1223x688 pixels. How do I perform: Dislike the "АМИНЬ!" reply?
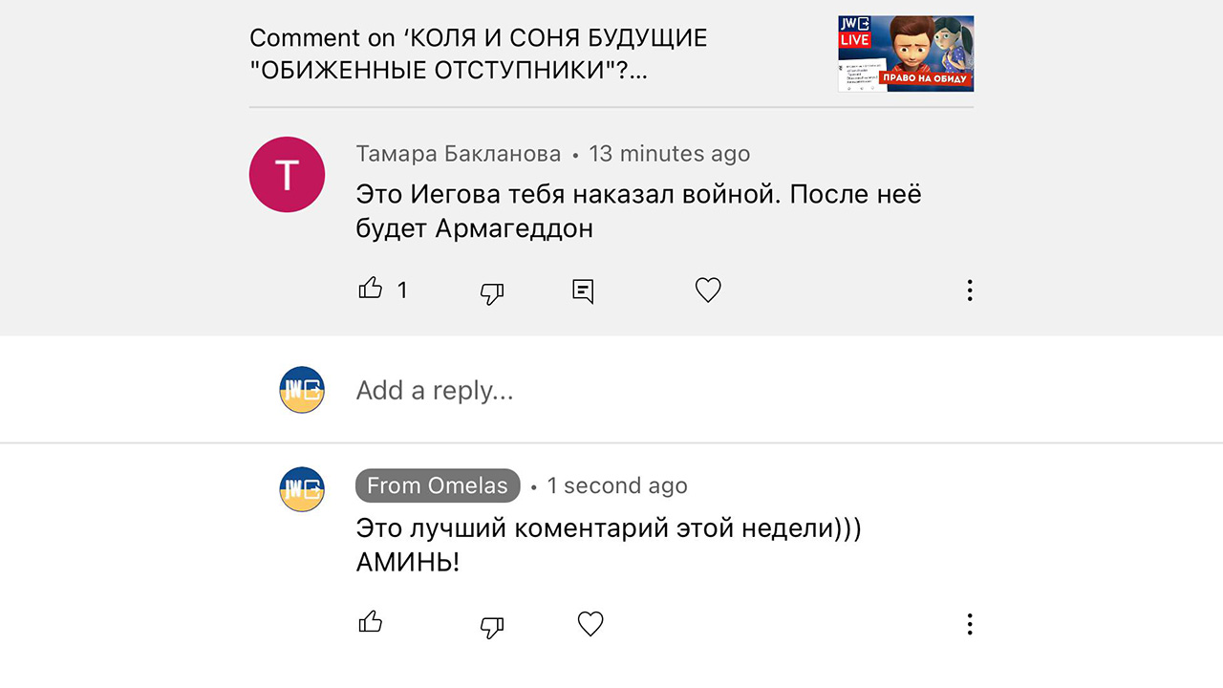(x=491, y=626)
